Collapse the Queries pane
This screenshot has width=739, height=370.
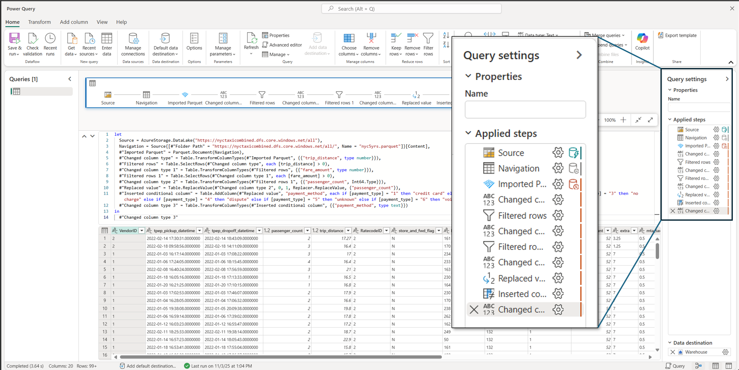[70, 79]
